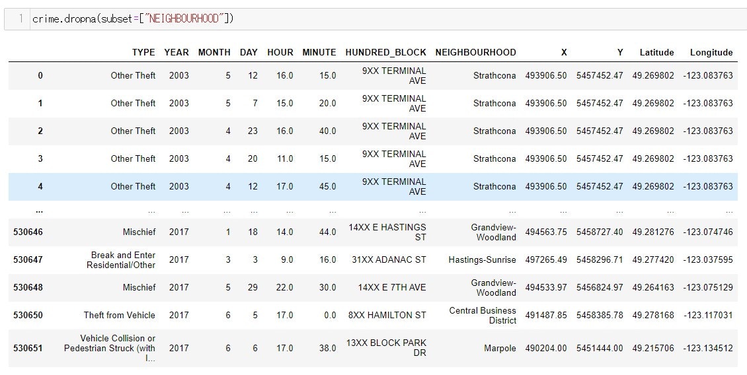
Task: Click X value 491487.85
Action: pyautogui.click(x=546, y=315)
